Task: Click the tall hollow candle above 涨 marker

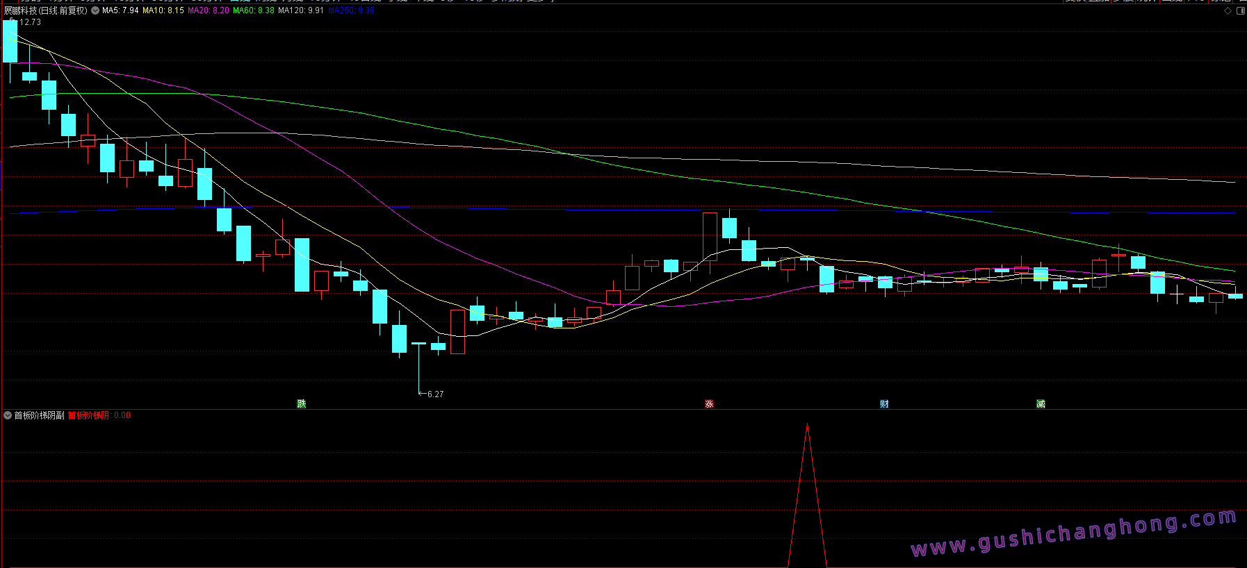Action: pyautogui.click(x=710, y=238)
